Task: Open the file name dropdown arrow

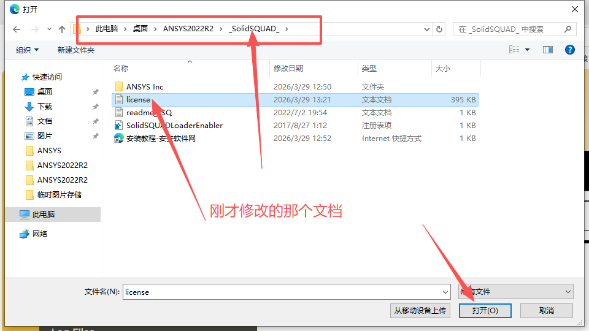Action: 445,292
